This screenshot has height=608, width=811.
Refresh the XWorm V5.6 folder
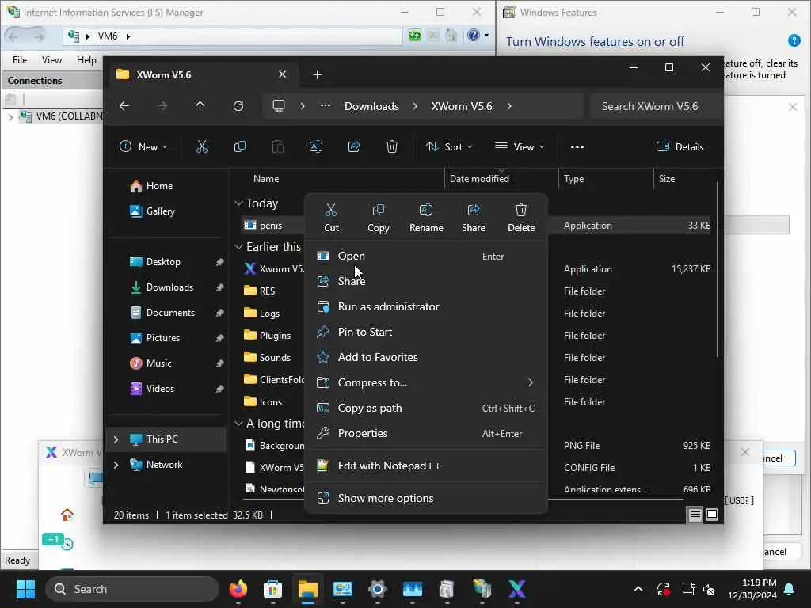(238, 106)
